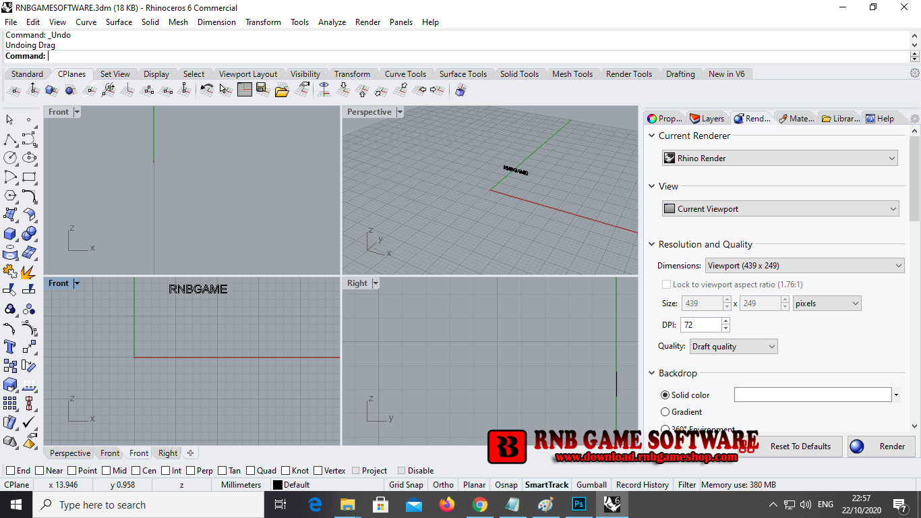This screenshot has width=921, height=518.
Task: Select the Polyline tool in the left toolbar
Action: 10,139
